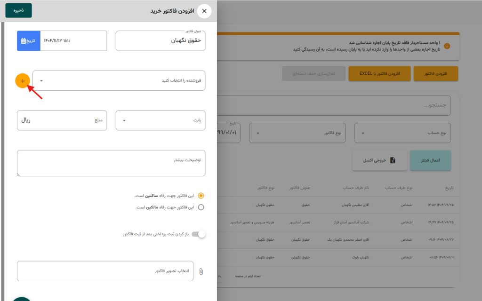The width and height of the screenshot is (482, 301).
Task: Click the invoice title field (عنوان فاکتور)
Action: [160, 41]
